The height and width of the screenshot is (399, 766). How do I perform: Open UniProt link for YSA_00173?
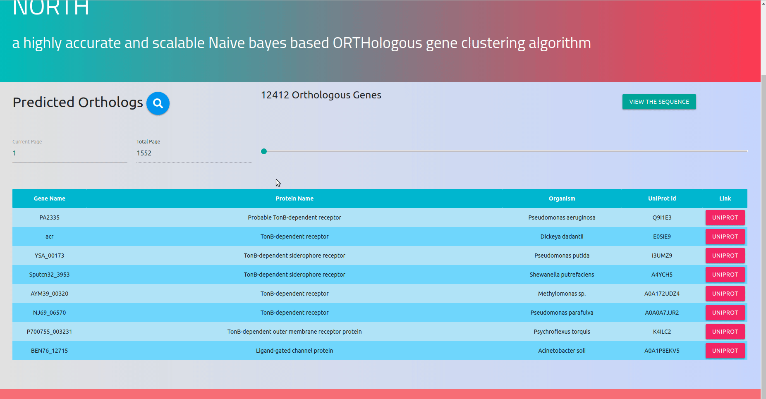point(725,256)
